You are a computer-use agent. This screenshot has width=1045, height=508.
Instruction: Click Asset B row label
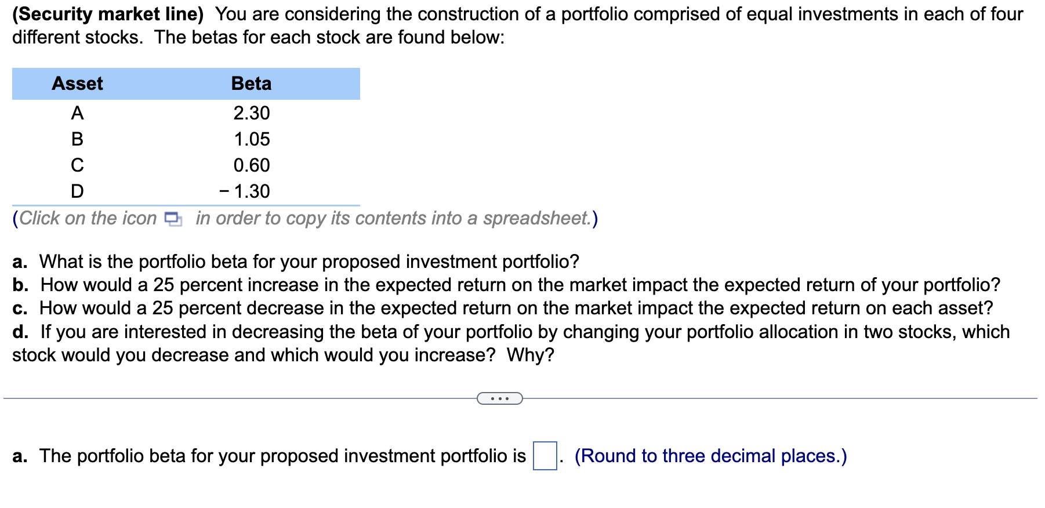77,139
